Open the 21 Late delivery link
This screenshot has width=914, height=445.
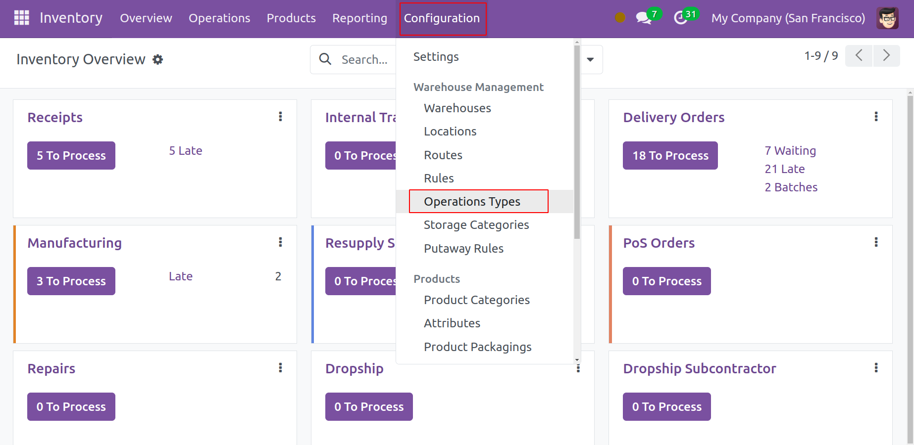point(785,169)
